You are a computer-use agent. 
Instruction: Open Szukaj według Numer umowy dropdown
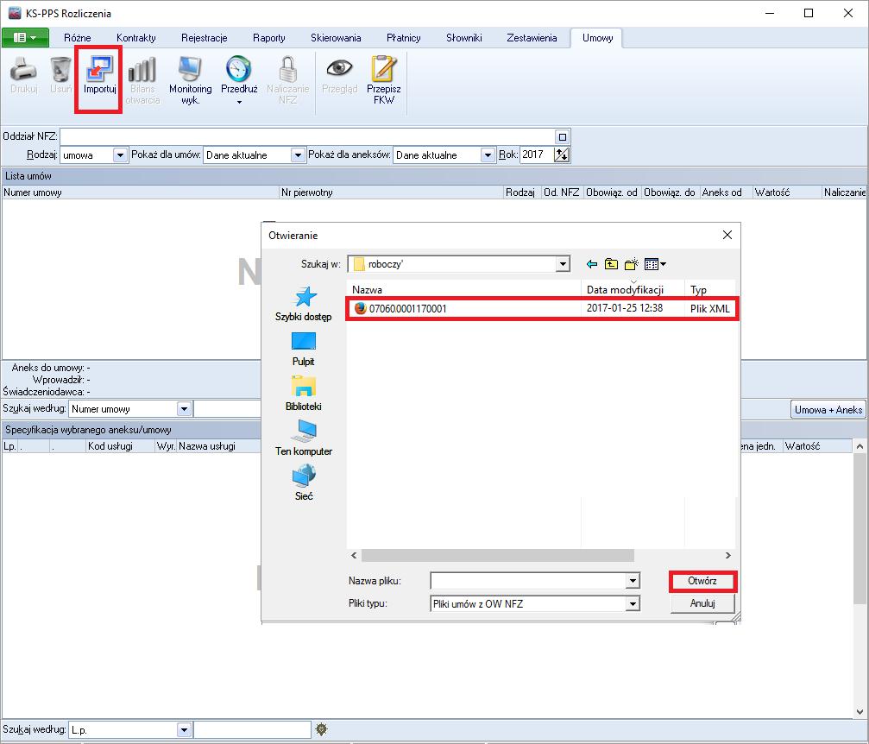point(184,408)
